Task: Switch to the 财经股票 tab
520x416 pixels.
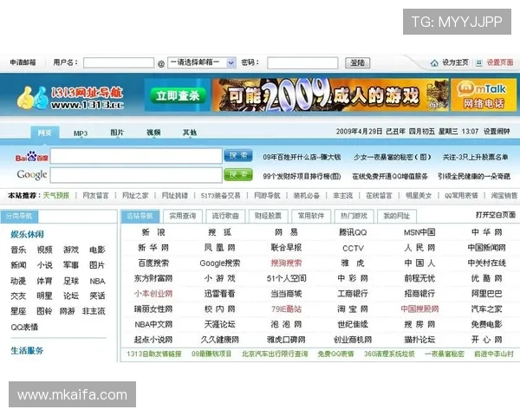Action: [268, 216]
